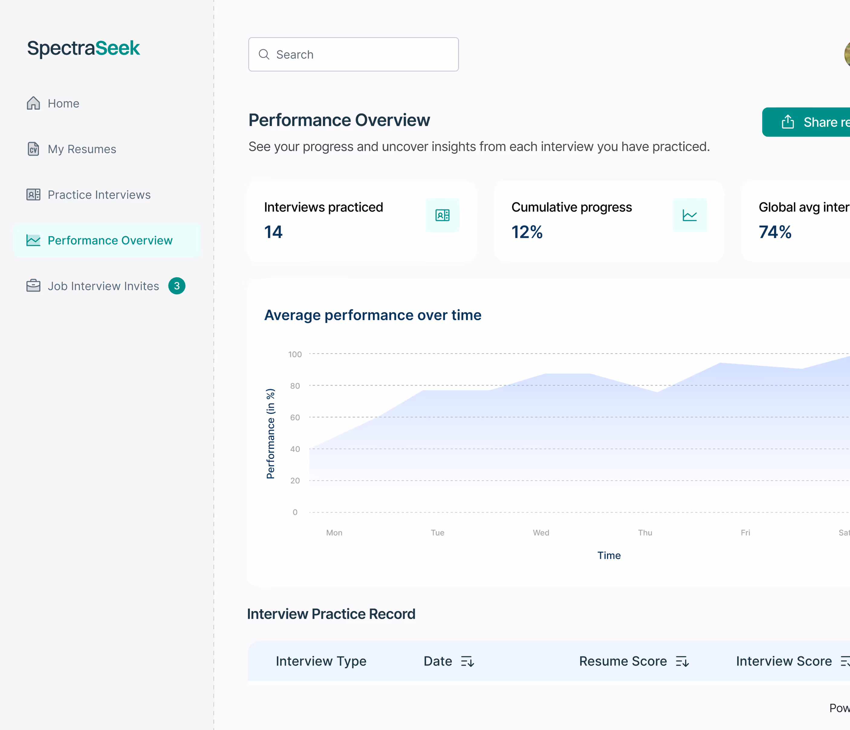
Task: Click the Cumulative progress chart icon
Action: click(689, 215)
